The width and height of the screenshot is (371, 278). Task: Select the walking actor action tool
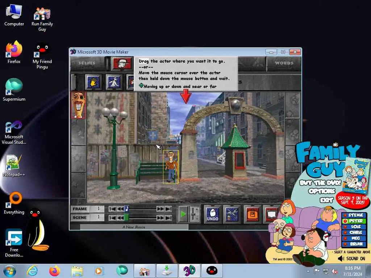point(114,82)
